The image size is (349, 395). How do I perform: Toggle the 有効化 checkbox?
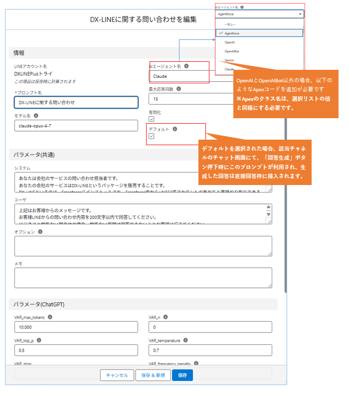pyautogui.click(x=152, y=119)
